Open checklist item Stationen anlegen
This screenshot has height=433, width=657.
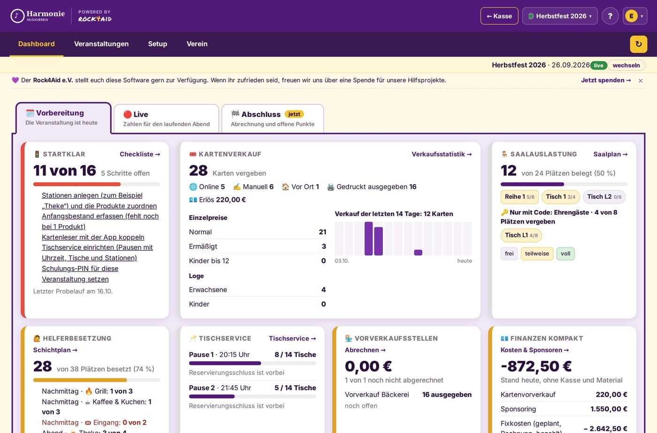99,201
